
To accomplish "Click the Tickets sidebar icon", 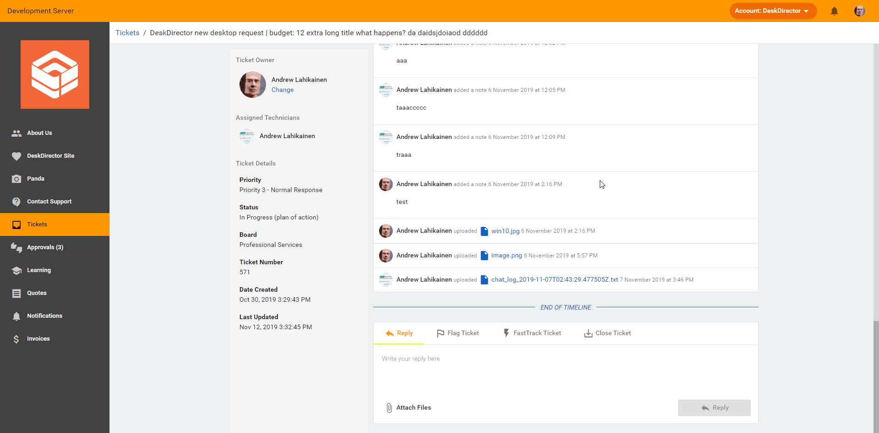I will (x=16, y=225).
